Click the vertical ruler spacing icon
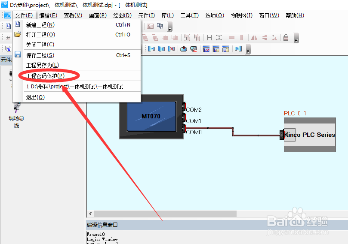This screenshot has width=348, height=244. point(241,38)
